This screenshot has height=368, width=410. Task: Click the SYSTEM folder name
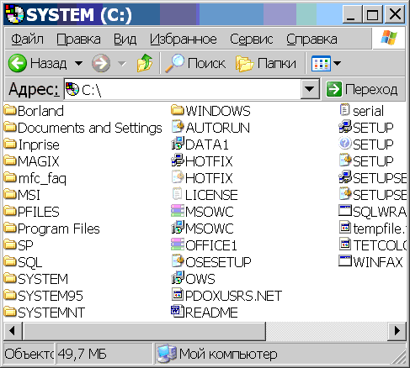coord(43,279)
